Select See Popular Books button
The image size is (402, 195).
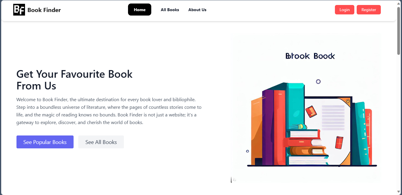click(x=45, y=142)
